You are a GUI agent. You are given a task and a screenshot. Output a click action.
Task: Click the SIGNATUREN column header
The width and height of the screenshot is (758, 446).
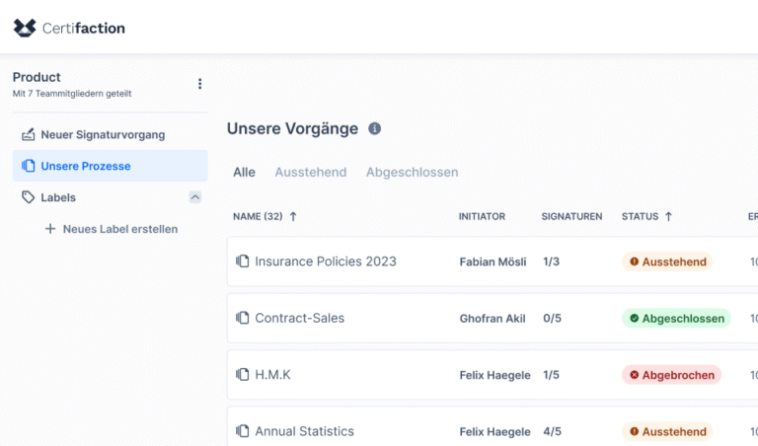571,216
